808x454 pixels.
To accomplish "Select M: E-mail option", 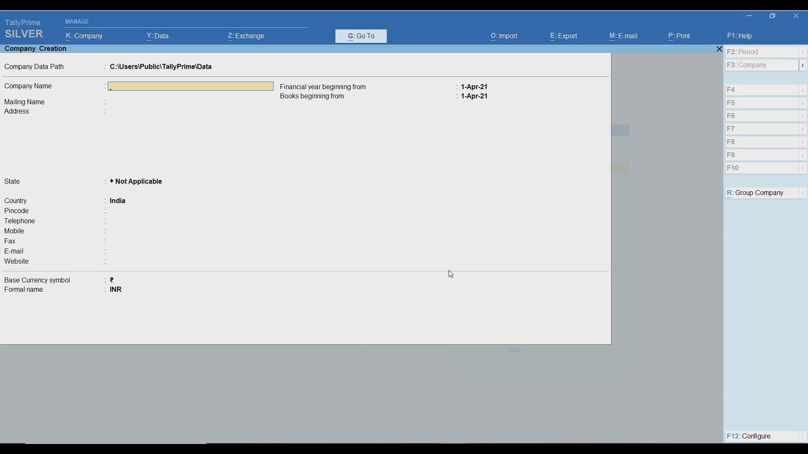I will pos(623,37).
